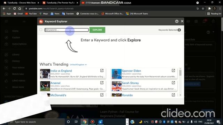Select the Sarah Storey trending topic

coord(130,83)
